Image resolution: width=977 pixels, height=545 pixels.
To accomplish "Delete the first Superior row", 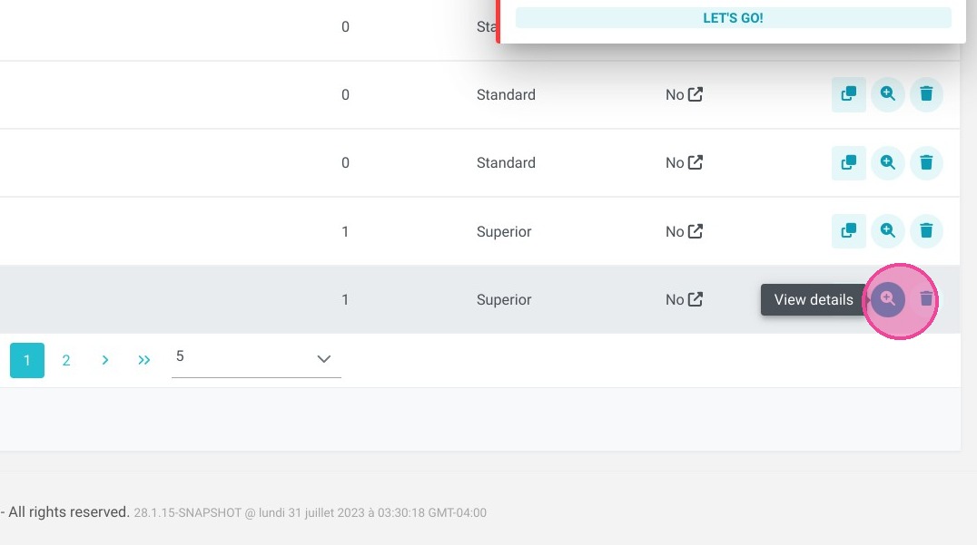I will (x=926, y=231).
